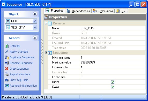Click Drop Sequence link
148x101 pixels.
click(x=19, y=69)
